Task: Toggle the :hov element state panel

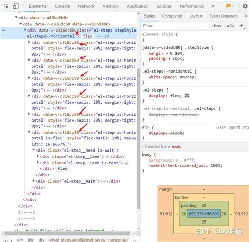Action: coord(216,26)
